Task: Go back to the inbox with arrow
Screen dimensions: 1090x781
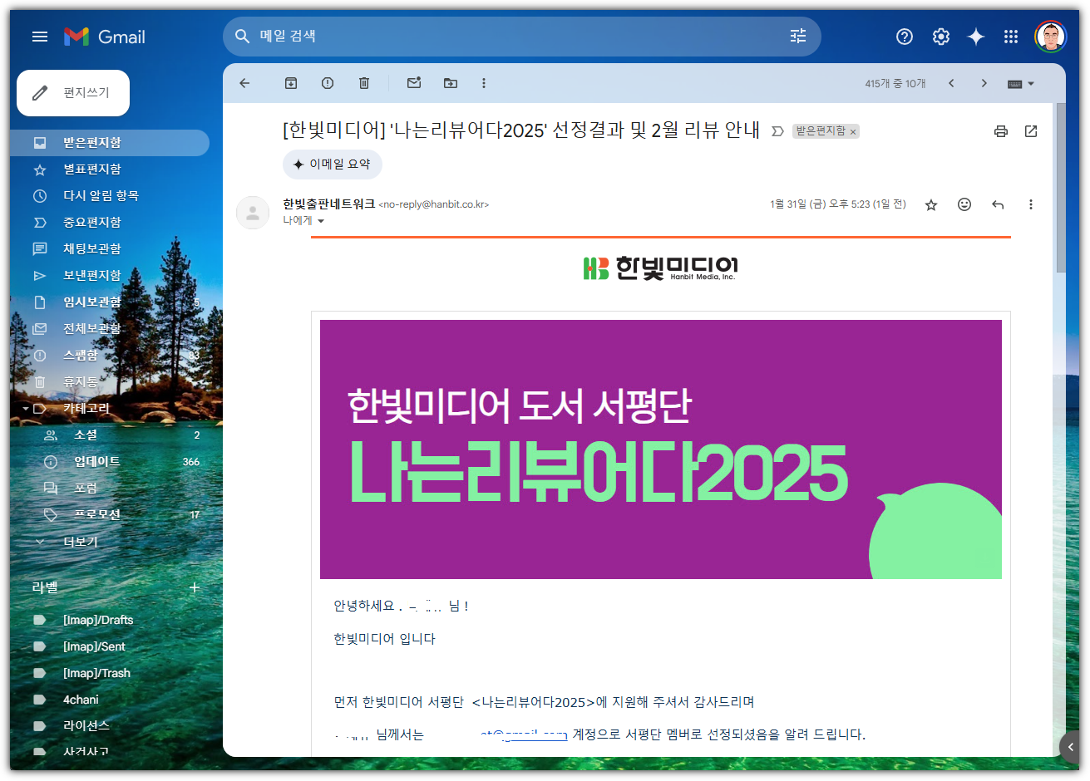Action: click(x=244, y=83)
